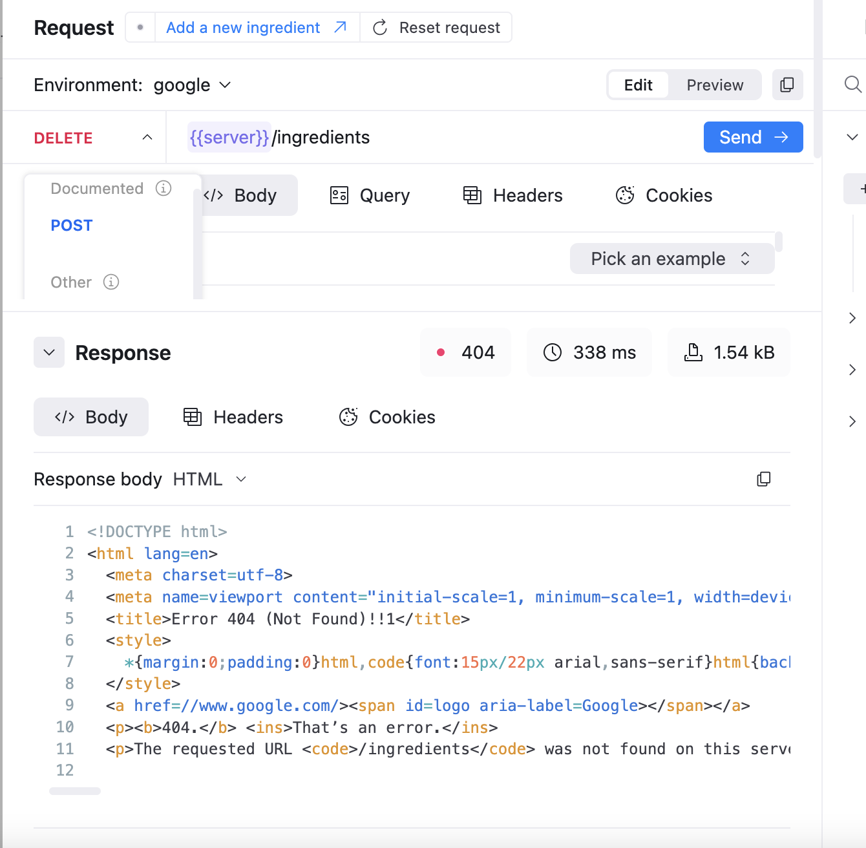Open the Pick an example selector

(671, 259)
